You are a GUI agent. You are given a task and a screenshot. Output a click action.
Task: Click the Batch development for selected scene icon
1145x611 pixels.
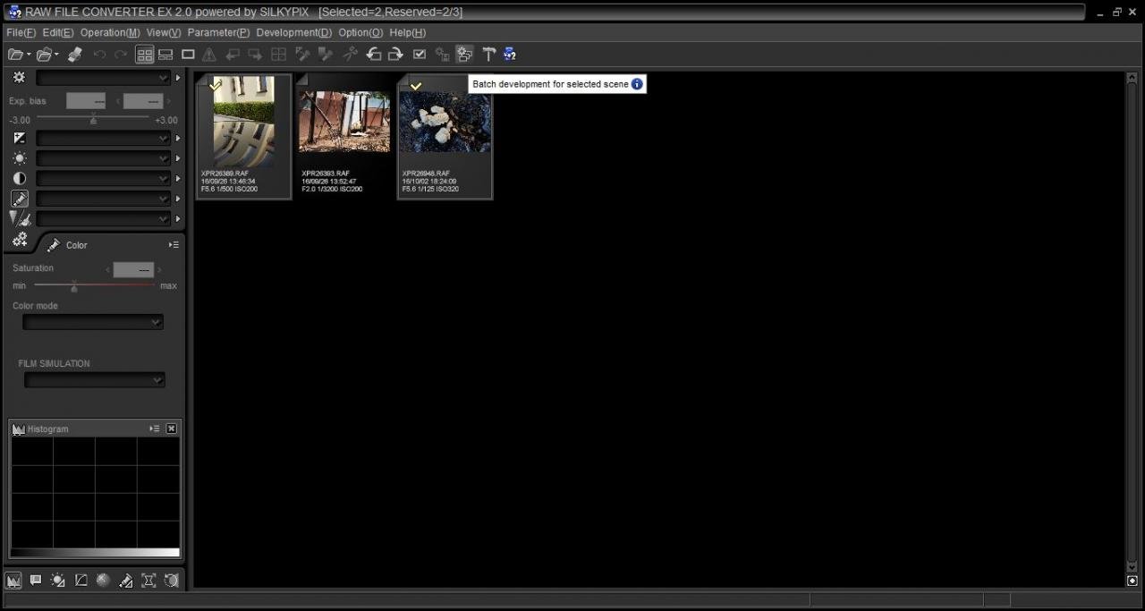[464, 55]
